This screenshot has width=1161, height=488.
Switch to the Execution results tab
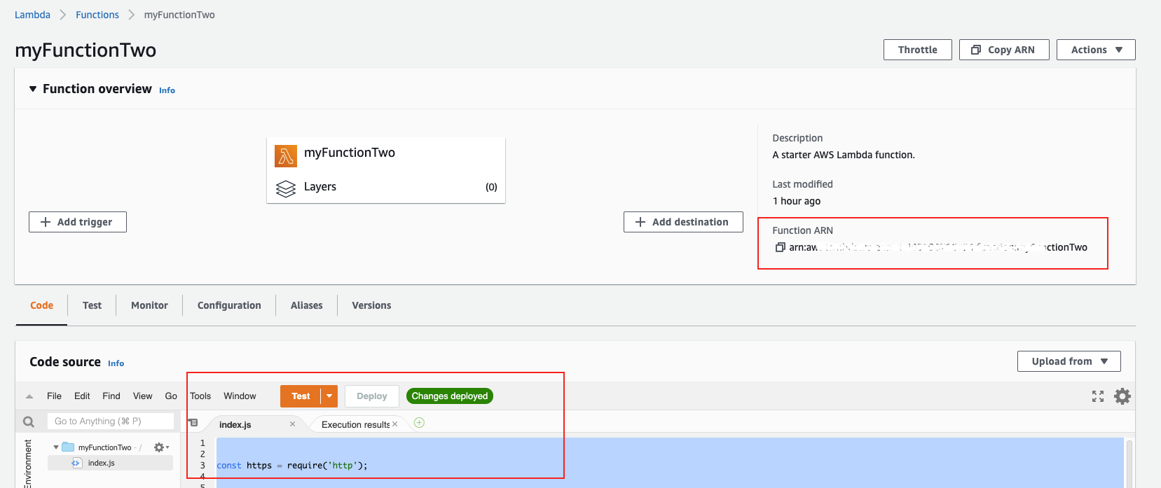355,425
